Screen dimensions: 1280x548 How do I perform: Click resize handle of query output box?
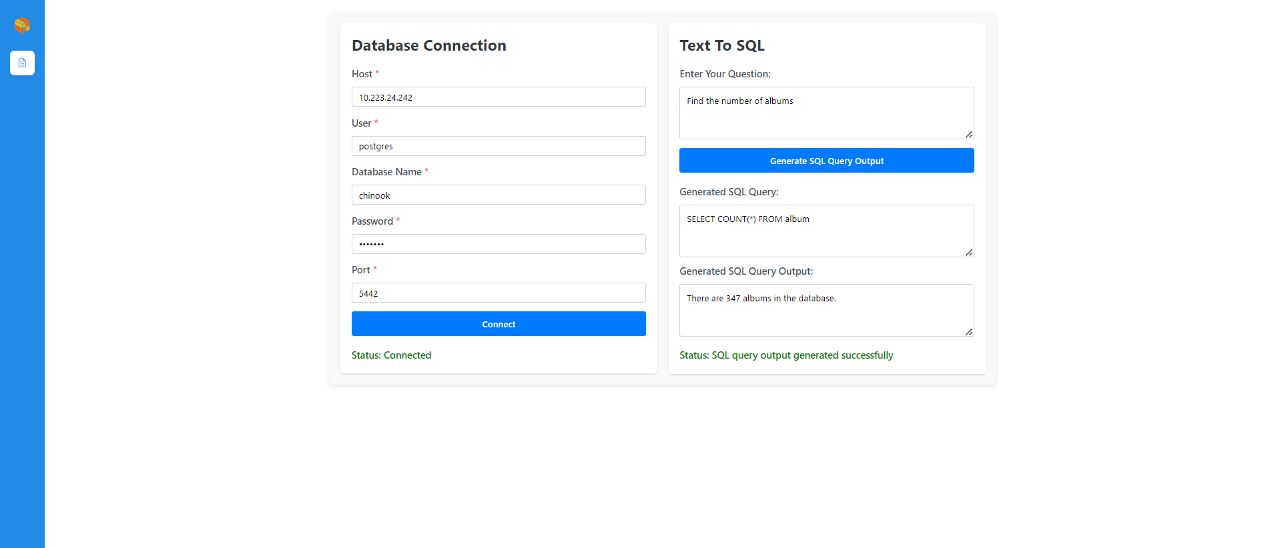tap(969, 332)
